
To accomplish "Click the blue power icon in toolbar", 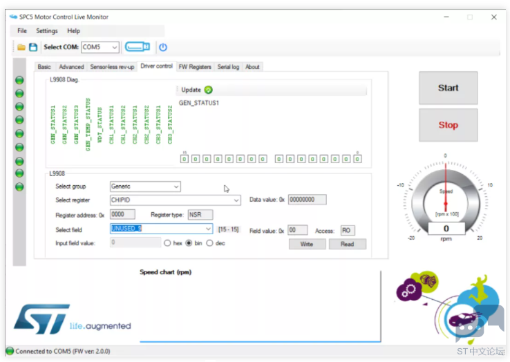I will (163, 47).
